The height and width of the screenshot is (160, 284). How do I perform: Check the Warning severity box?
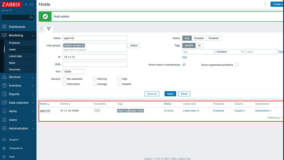(x=95, y=78)
